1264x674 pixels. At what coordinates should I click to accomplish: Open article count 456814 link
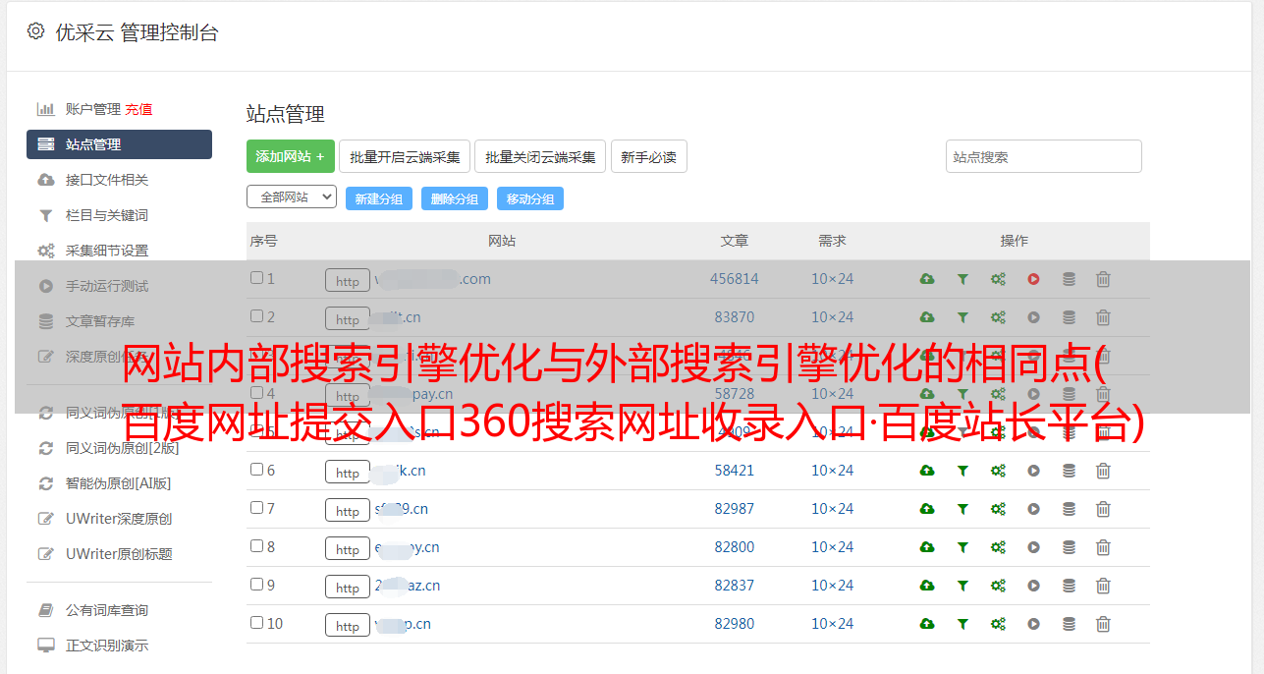(735, 279)
